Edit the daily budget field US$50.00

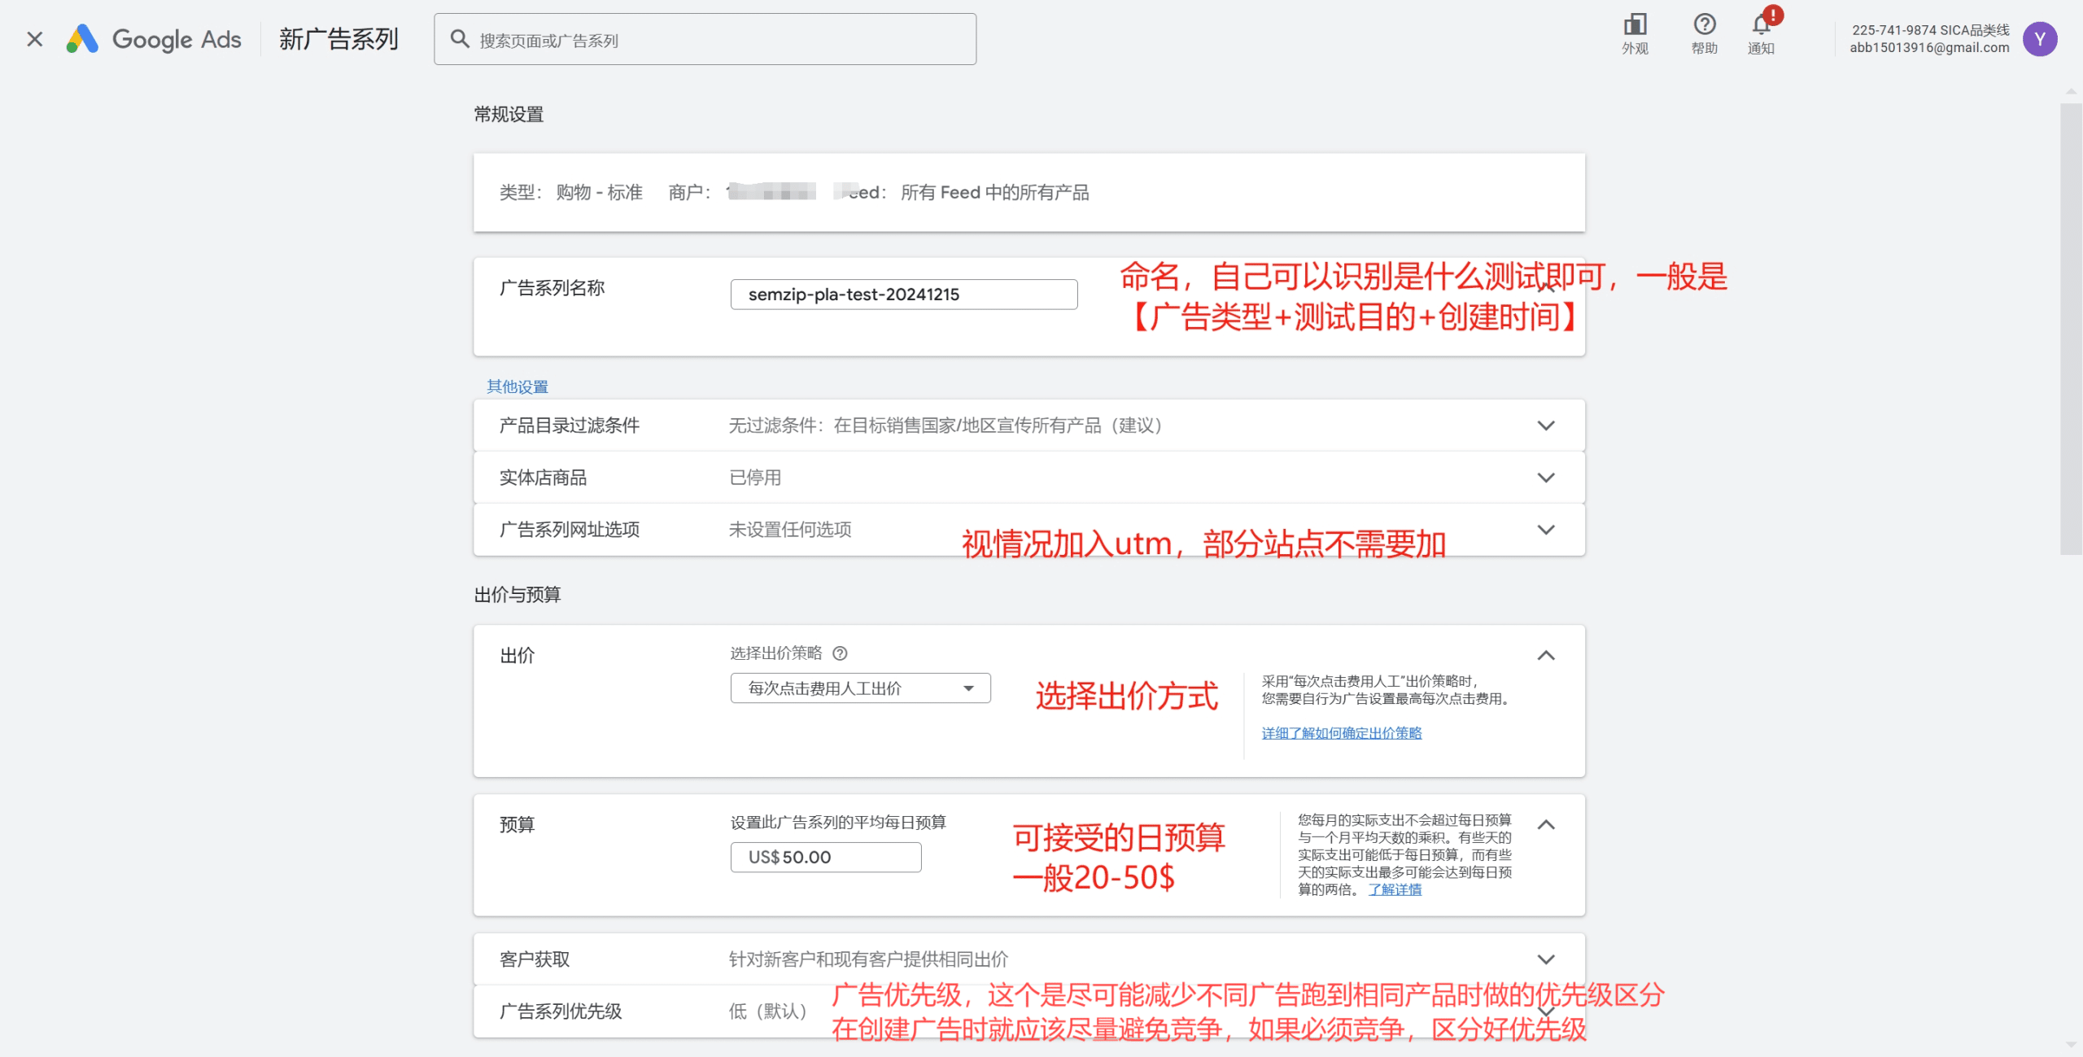coord(826,857)
